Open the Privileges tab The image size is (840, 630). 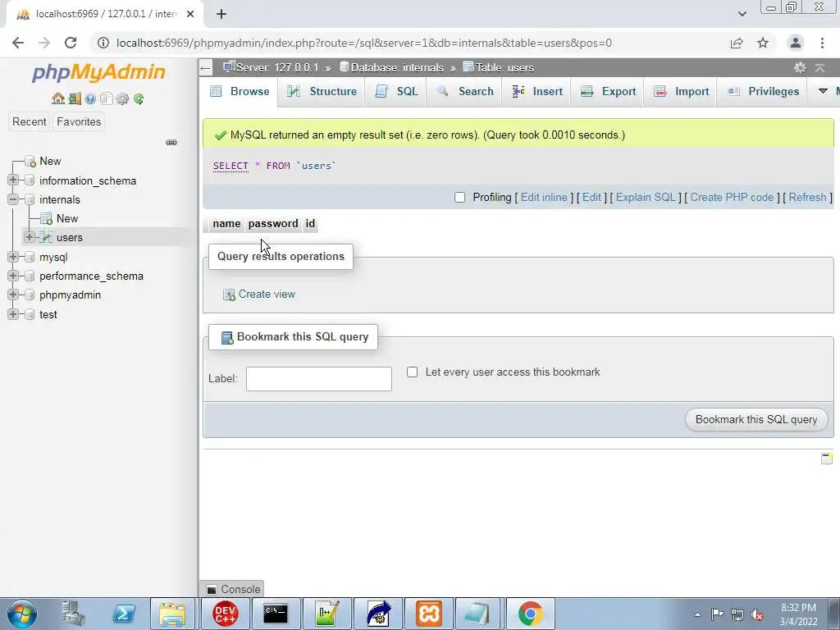(x=763, y=91)
